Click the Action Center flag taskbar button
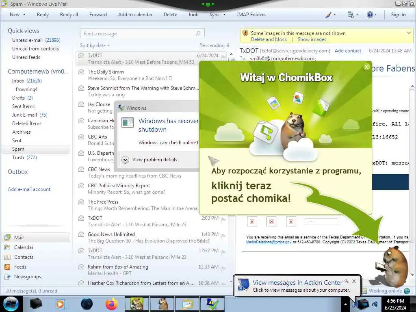Image resolution: width=416 pixels, height=312 pixels. coord(212,304)
